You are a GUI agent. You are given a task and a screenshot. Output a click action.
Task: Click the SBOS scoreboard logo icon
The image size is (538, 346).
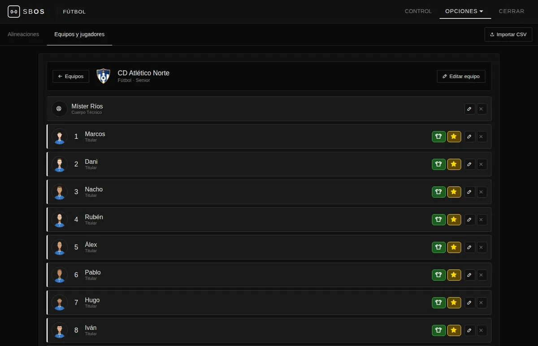coord(14,12)
